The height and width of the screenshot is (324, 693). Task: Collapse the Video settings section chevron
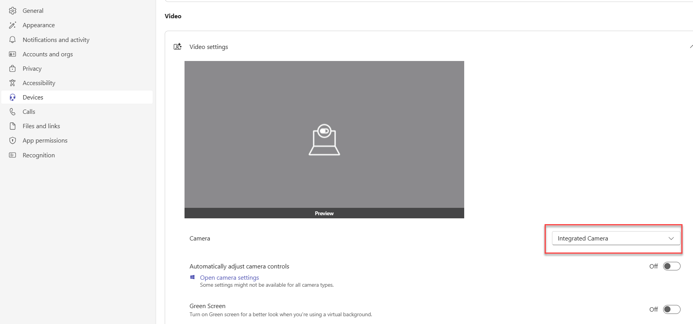[x=691, y=47]
